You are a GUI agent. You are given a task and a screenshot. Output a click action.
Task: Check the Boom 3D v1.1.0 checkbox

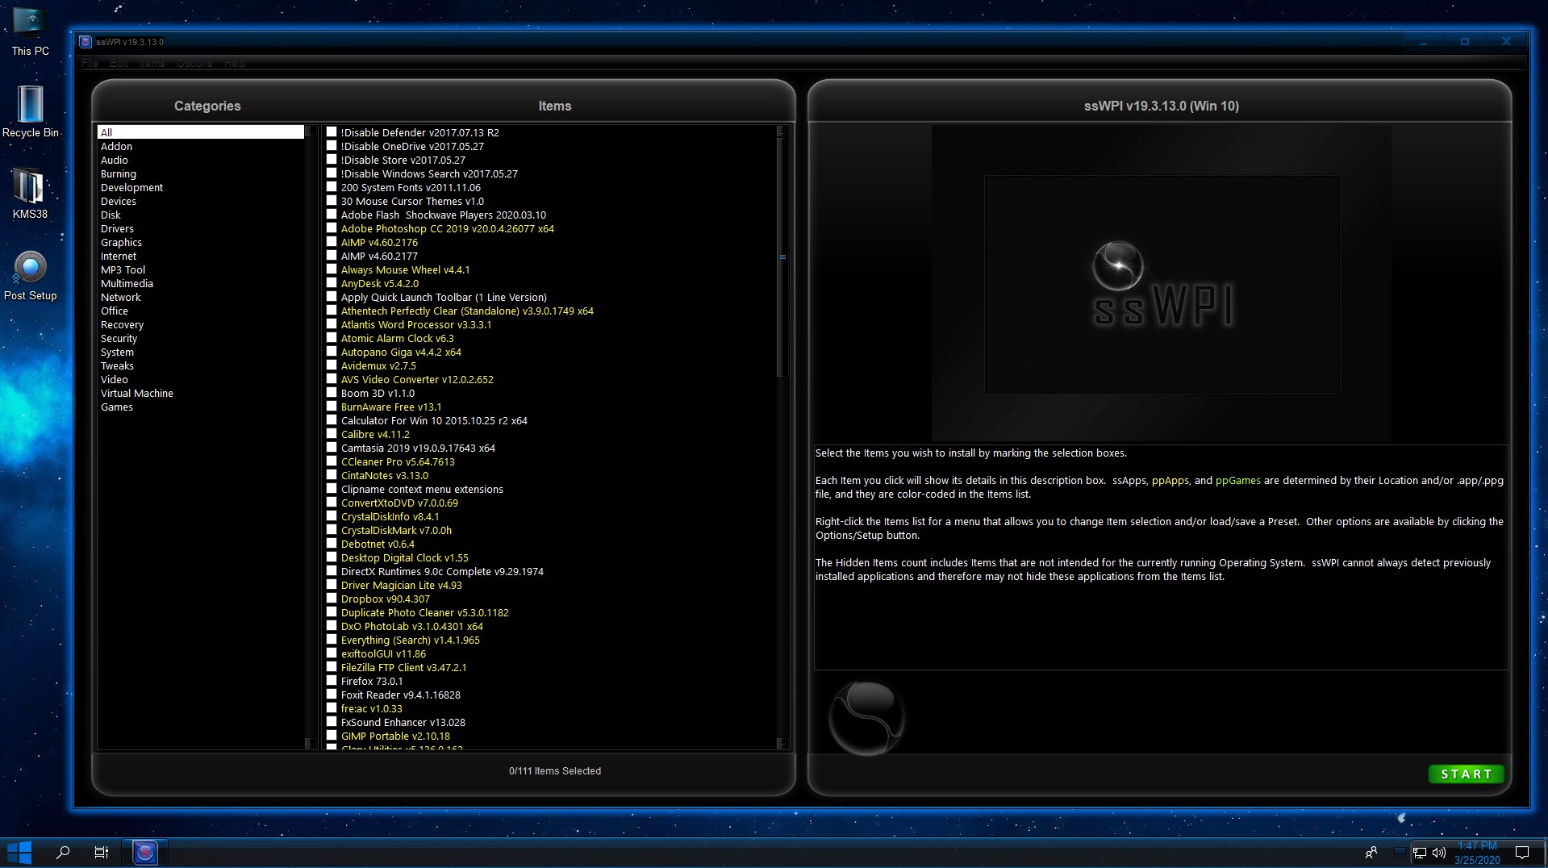click(x=332, y=393)
